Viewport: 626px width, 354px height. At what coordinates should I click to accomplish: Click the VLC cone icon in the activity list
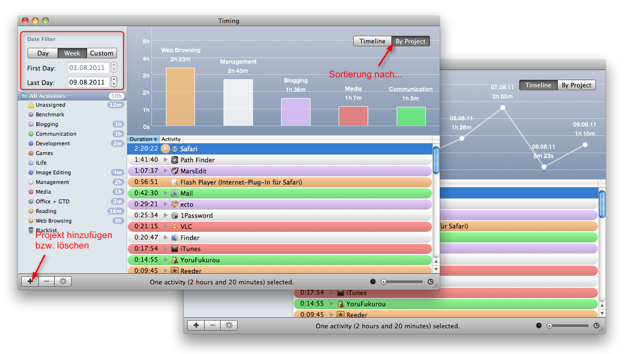pos(175,227)
